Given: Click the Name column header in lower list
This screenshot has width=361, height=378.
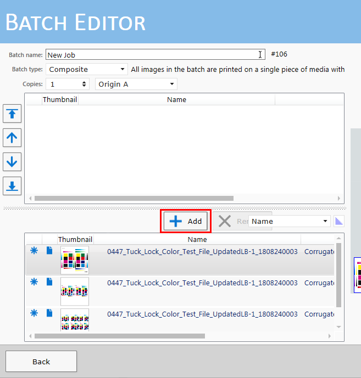Looking at the screenshot, I should [x=197, y=239].
